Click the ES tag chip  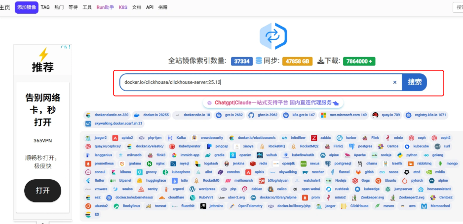pos(92,215)
